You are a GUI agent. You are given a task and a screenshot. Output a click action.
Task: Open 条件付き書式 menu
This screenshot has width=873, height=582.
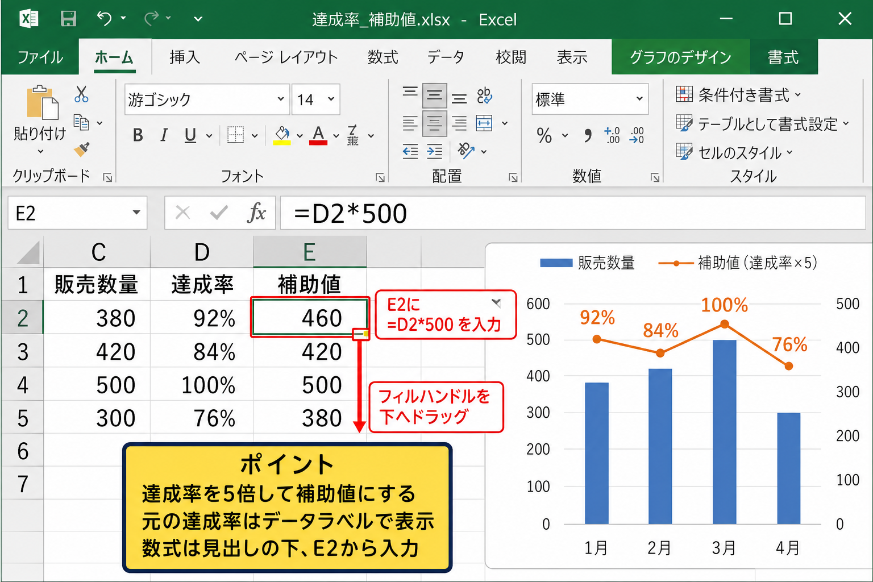pyautogui.click(x=738, y=95)
